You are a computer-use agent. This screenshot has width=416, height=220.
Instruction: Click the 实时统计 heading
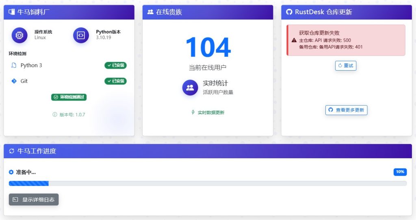click(215, 83)
